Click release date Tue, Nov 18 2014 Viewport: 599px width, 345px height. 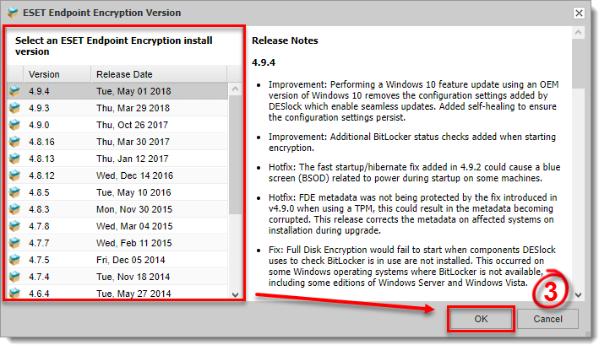133,277
